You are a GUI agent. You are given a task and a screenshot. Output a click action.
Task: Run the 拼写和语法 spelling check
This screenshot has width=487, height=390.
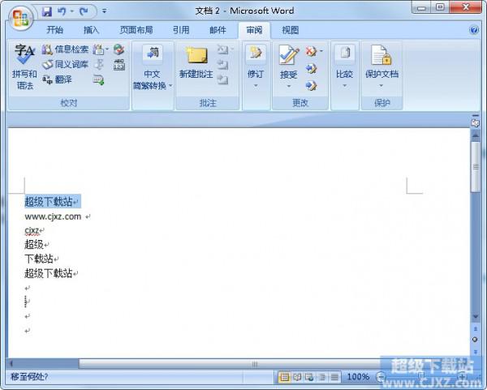[24, 66]
